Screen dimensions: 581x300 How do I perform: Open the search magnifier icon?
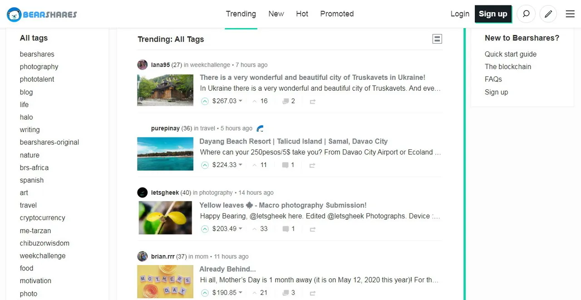click(x=526, y=14)
